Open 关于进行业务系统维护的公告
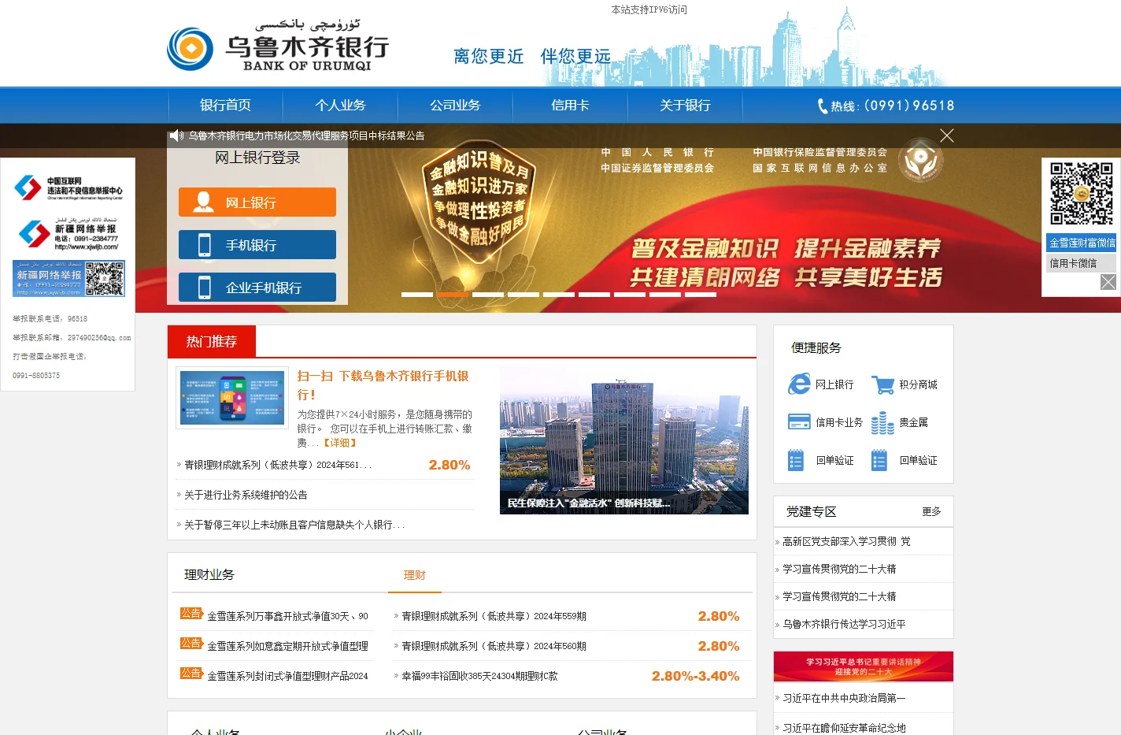This screenshot has height=735, width=1121. tap(246, 495)
